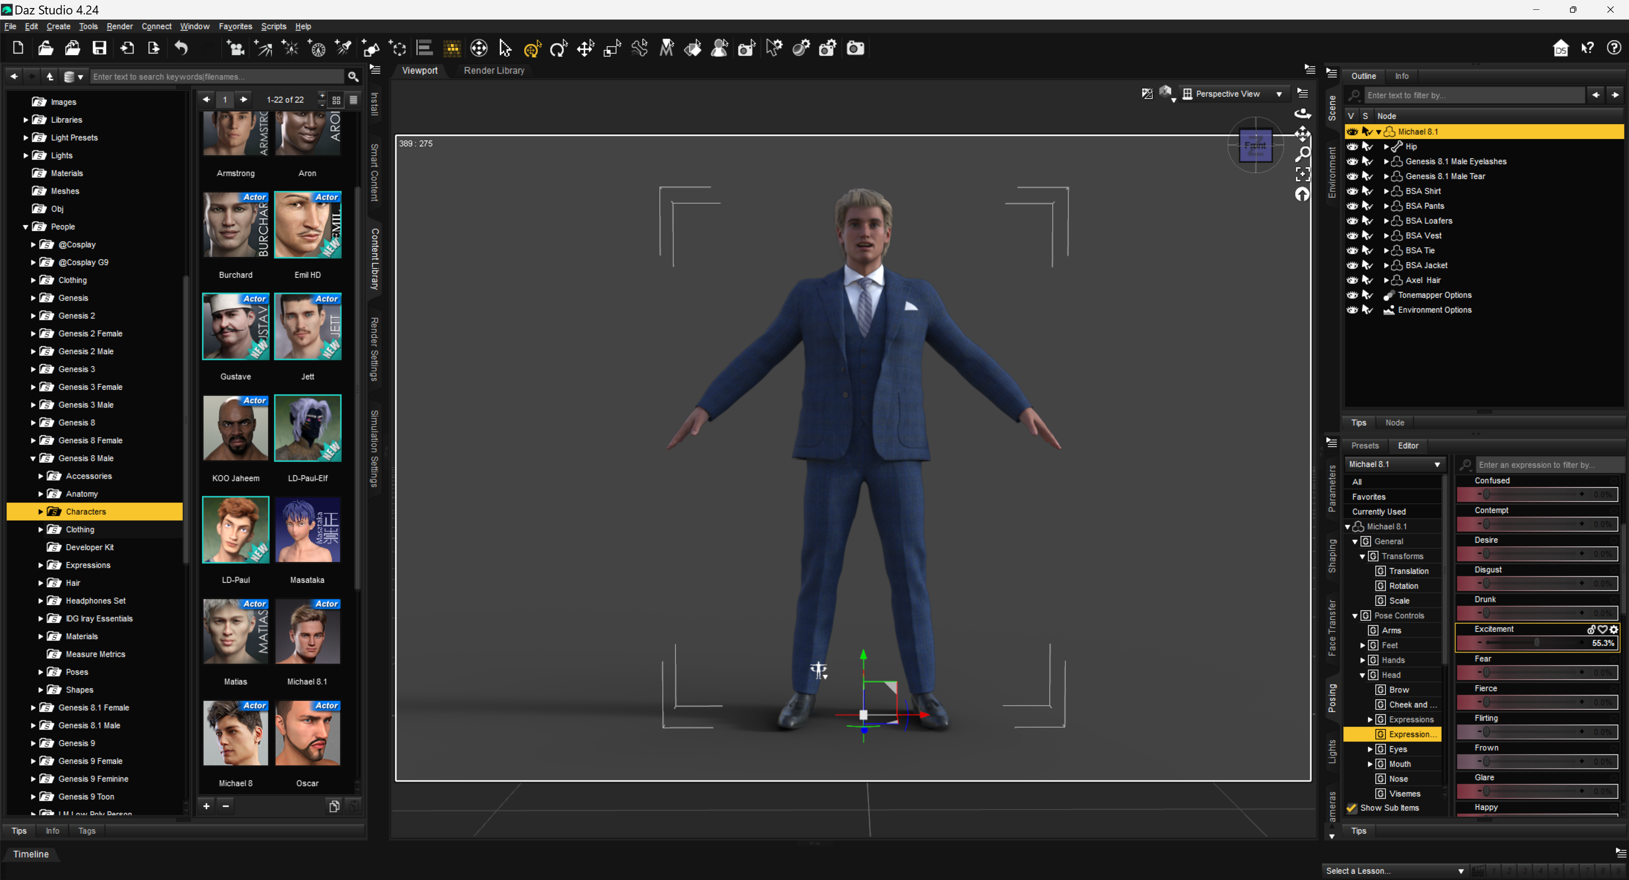Click the Save scene icon
The height and width of the screenshot is (880, 1629).
point(99,48)
